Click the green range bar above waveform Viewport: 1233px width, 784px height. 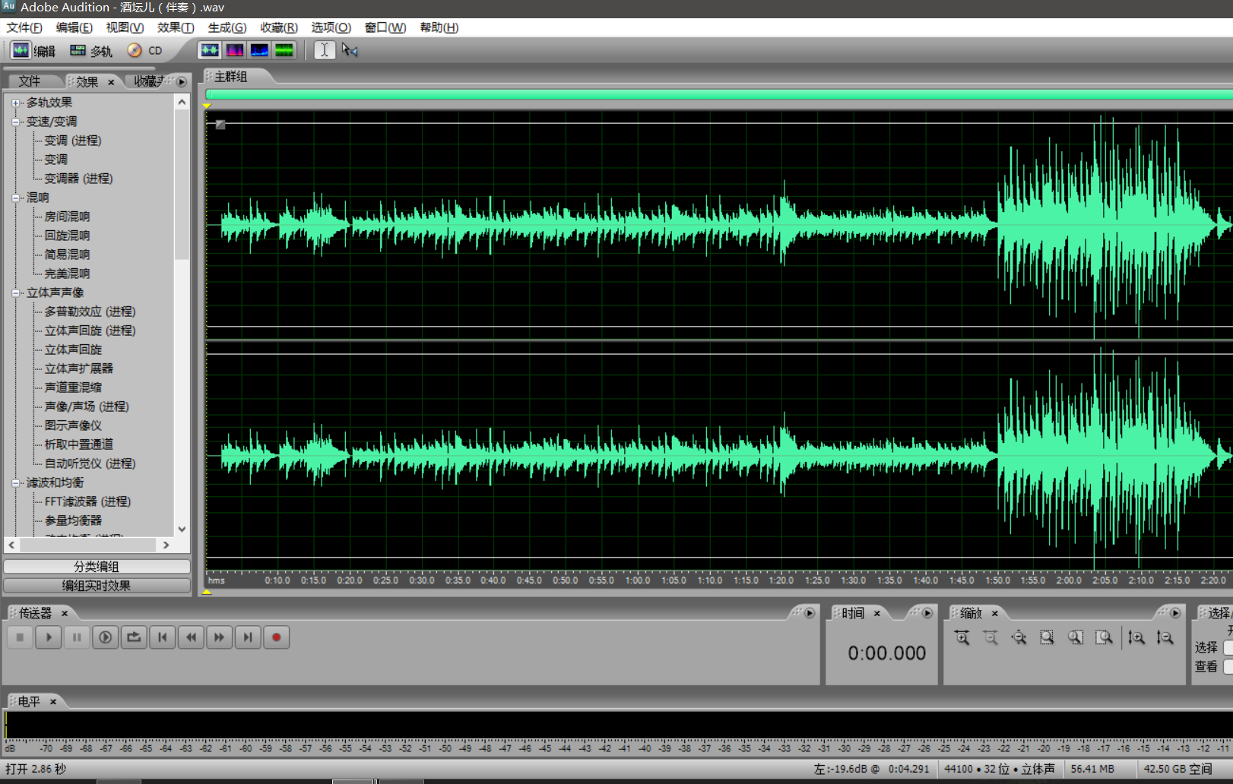(718, 94)
